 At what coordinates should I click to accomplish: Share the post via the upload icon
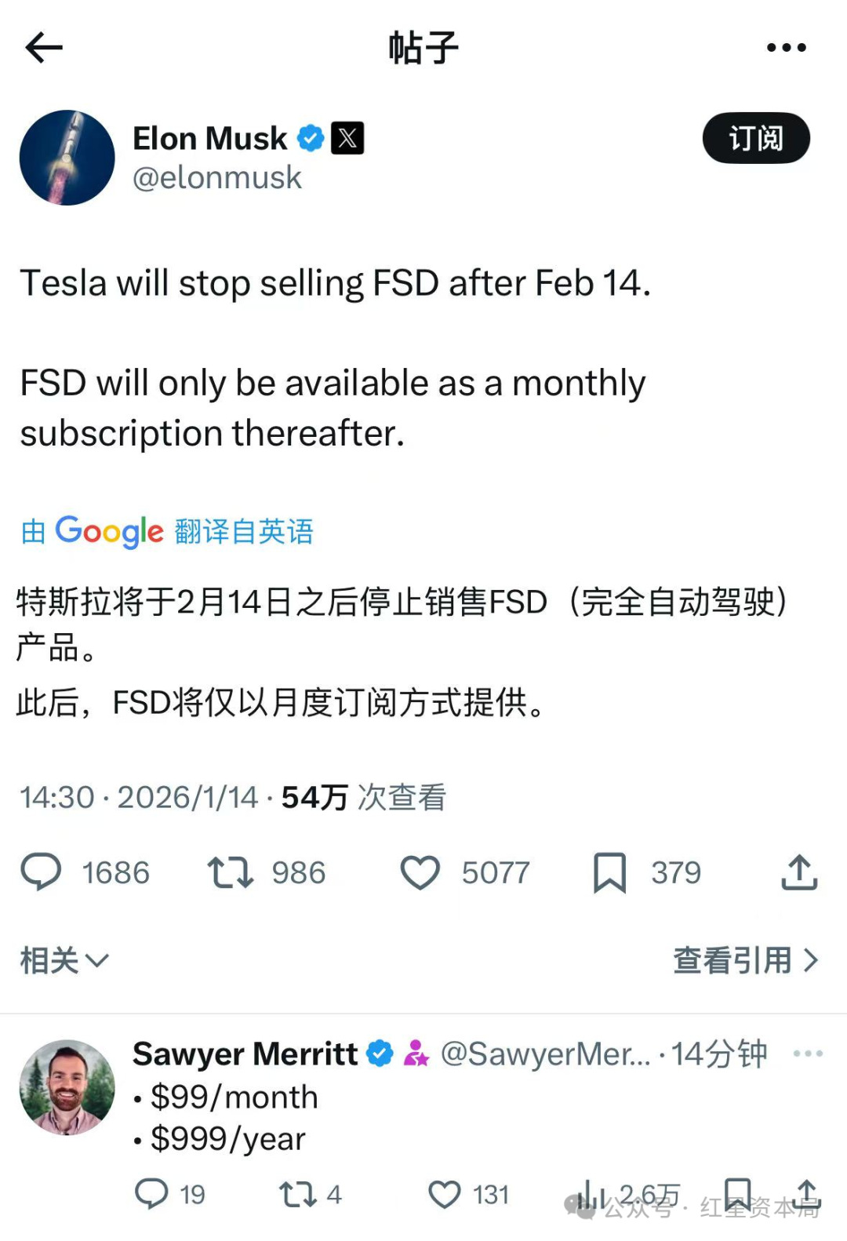pos(800,872)
